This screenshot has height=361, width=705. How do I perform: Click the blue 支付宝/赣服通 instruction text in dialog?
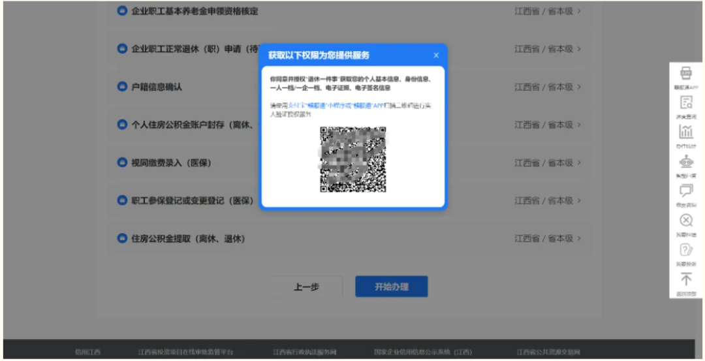point(335,106)
